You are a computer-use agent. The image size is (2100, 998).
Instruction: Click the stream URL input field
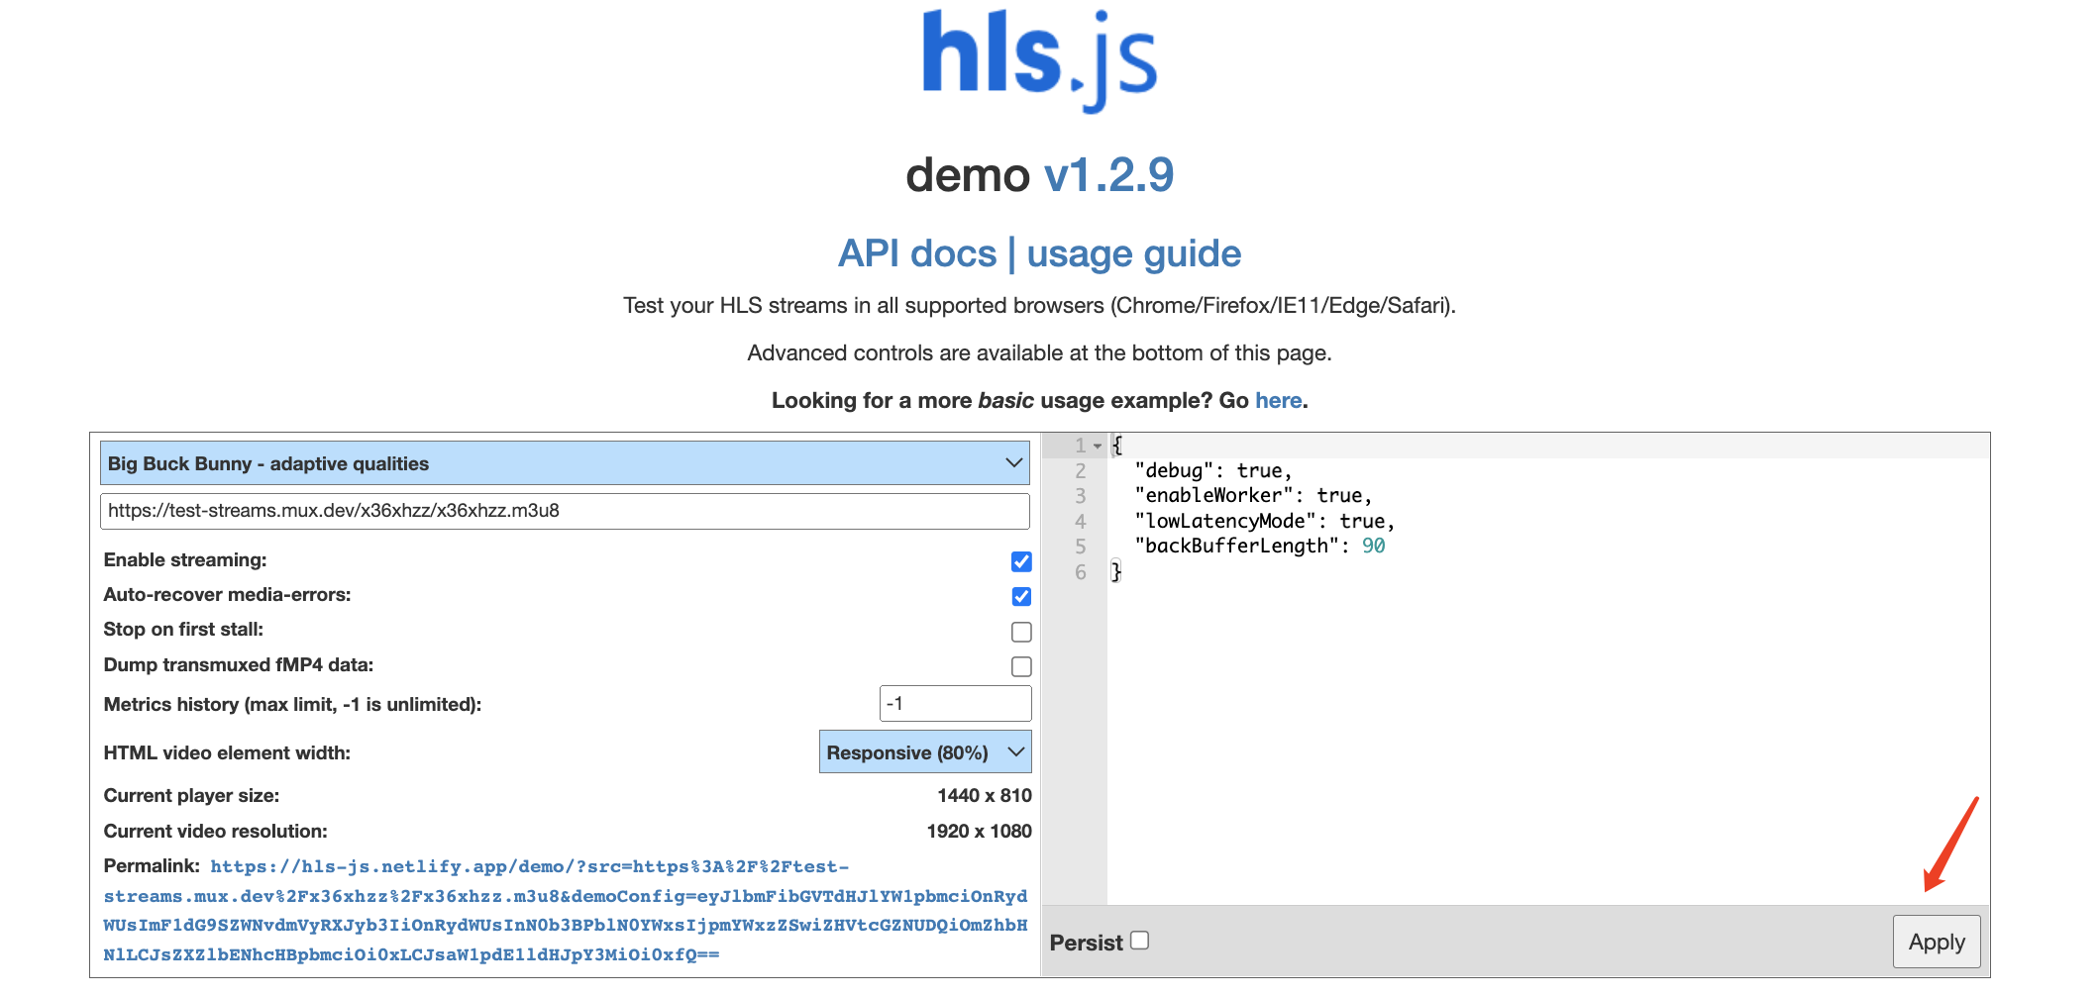(x=565, y=511)
